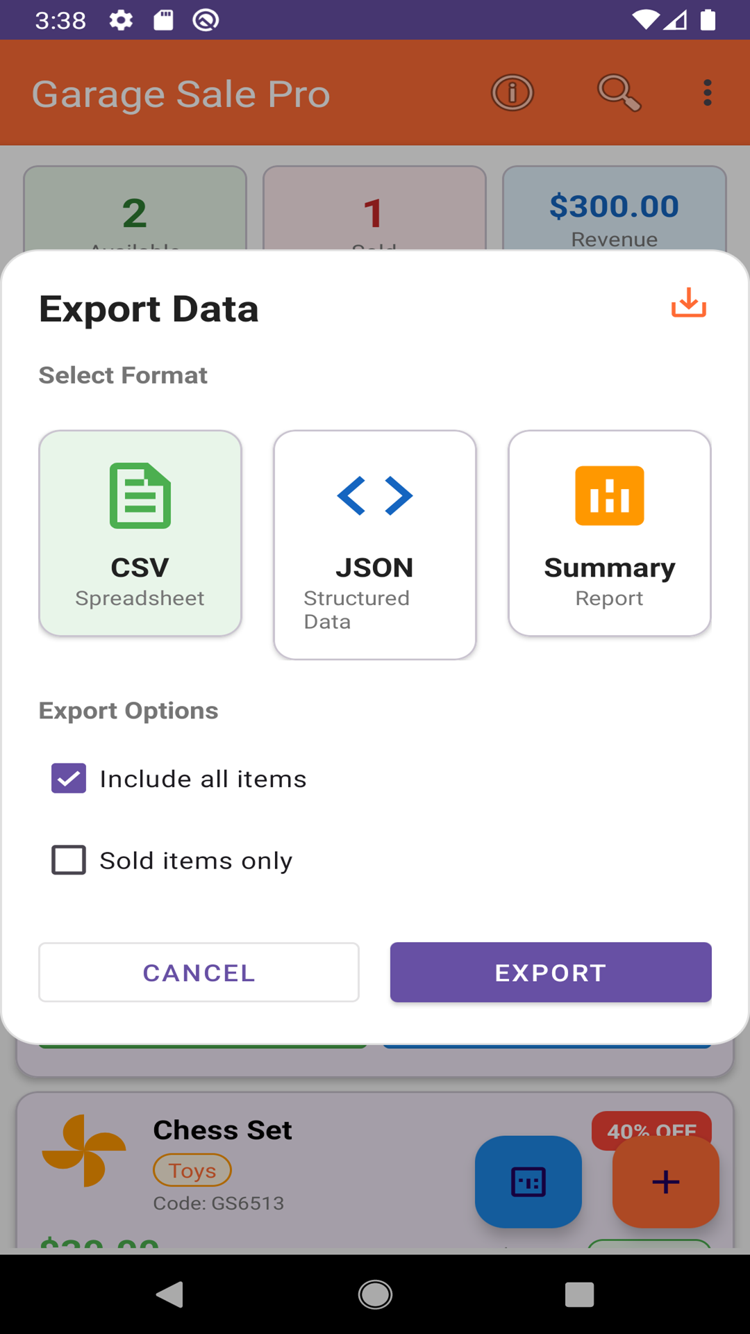Image resolution: width=750 pixels, height=1334 pixels.
Task: Open the info icon in app bar
Action: [x=512, y=92]
